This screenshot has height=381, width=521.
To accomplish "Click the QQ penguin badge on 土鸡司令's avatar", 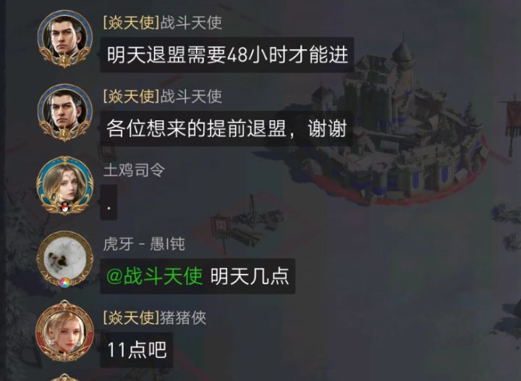I will click(65, 207).
